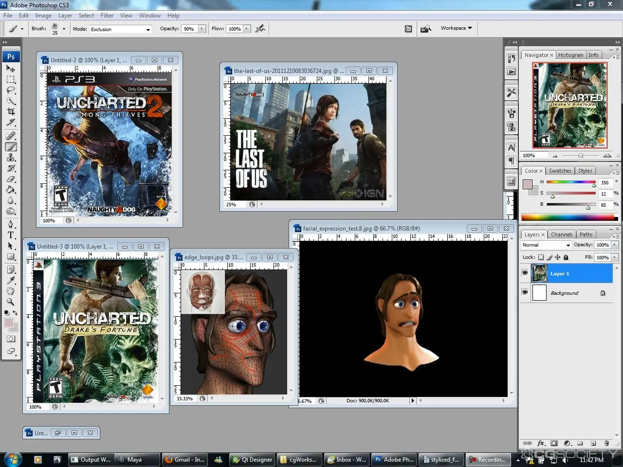Switch to the Histogram tab
The width and height of the screenshot is (623, 467).
click(570, 55)
